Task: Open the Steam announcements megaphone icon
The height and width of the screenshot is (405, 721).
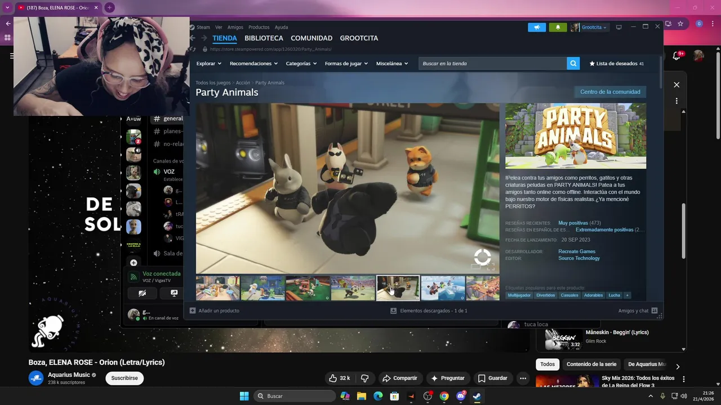Action: coord(537,27)
